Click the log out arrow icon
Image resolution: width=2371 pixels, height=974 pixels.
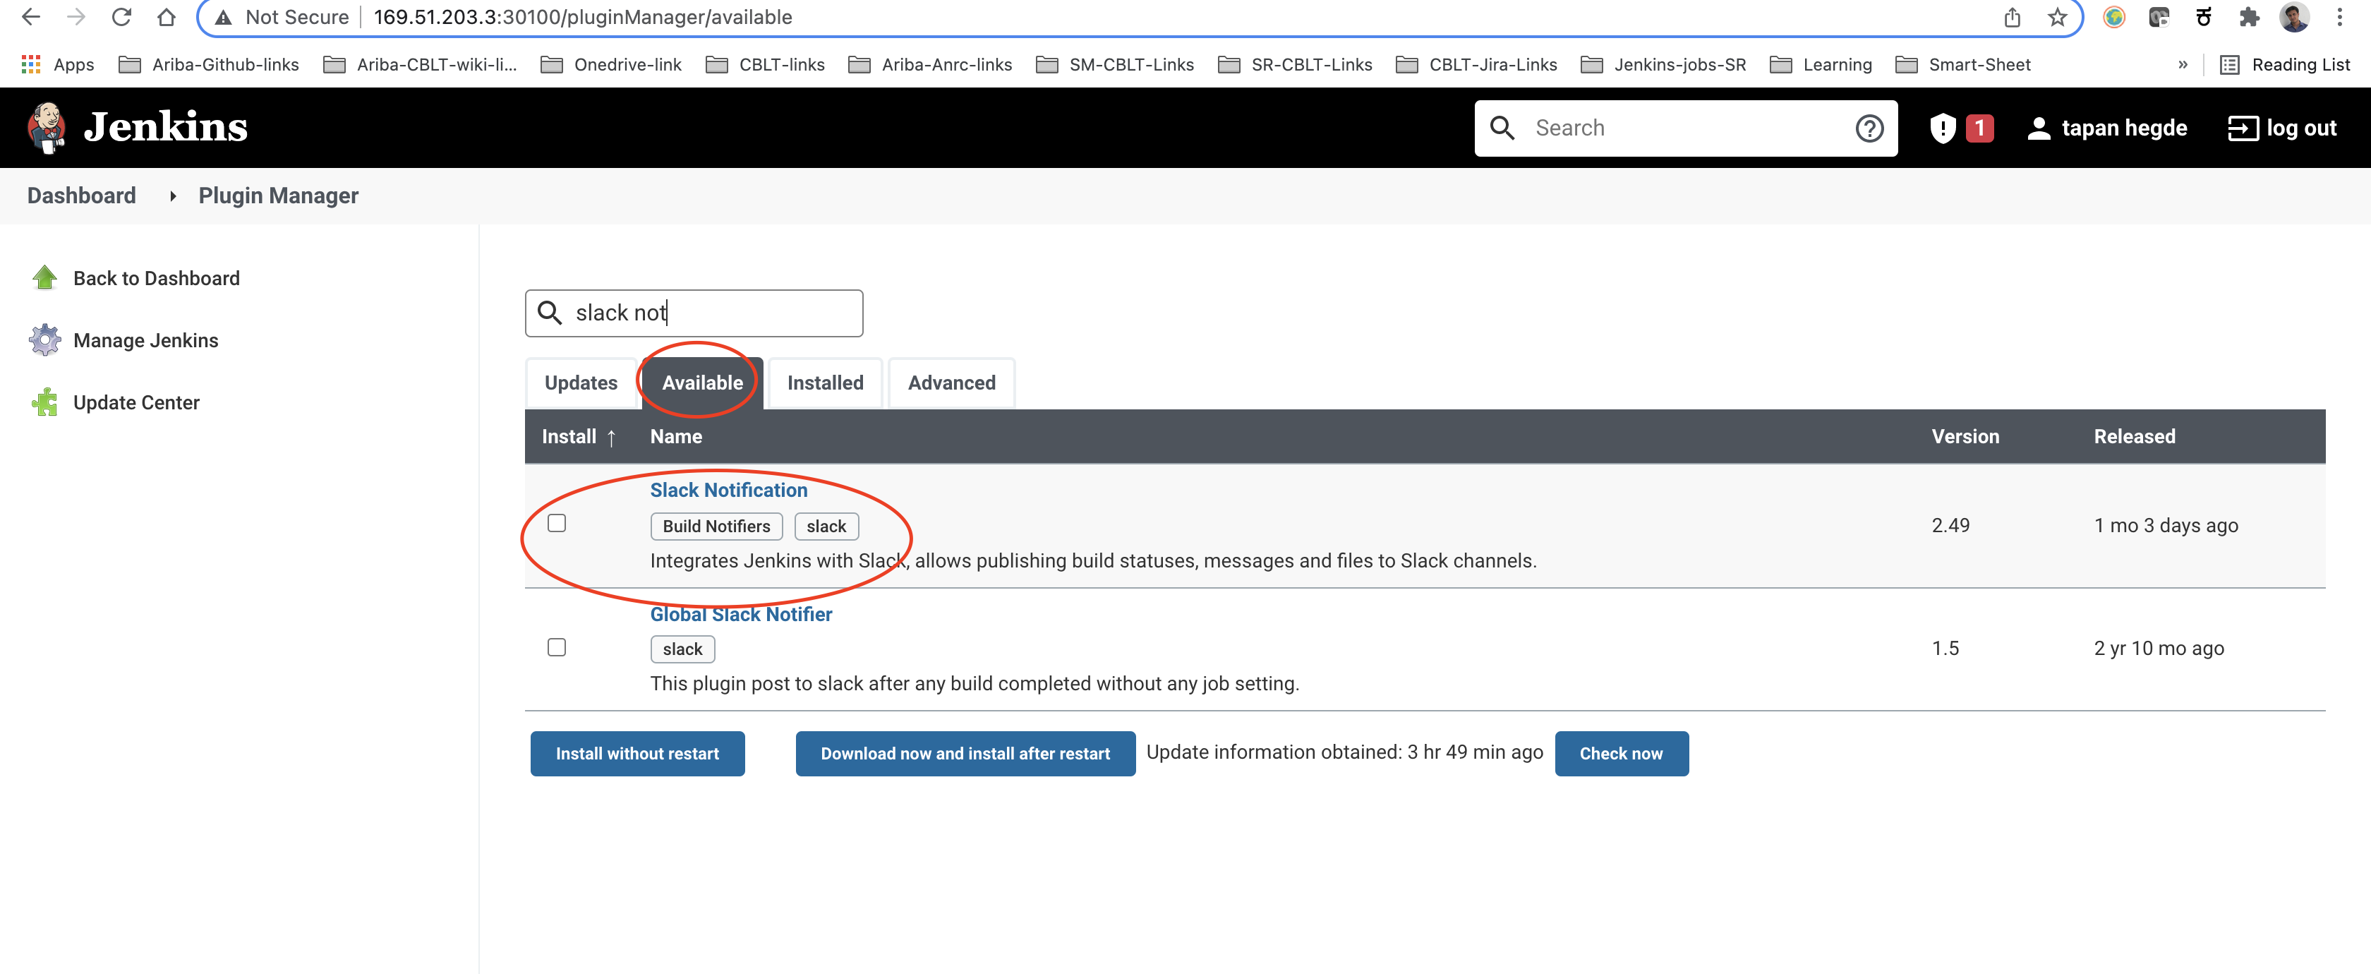tap(2242, 128)
